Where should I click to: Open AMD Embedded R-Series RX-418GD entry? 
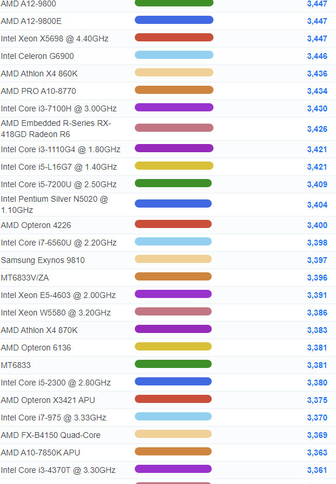pyautogui.click(x=56, y=129)
